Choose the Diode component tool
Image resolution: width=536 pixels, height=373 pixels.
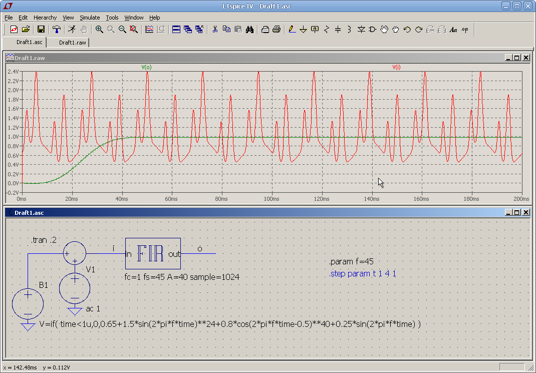361,30
